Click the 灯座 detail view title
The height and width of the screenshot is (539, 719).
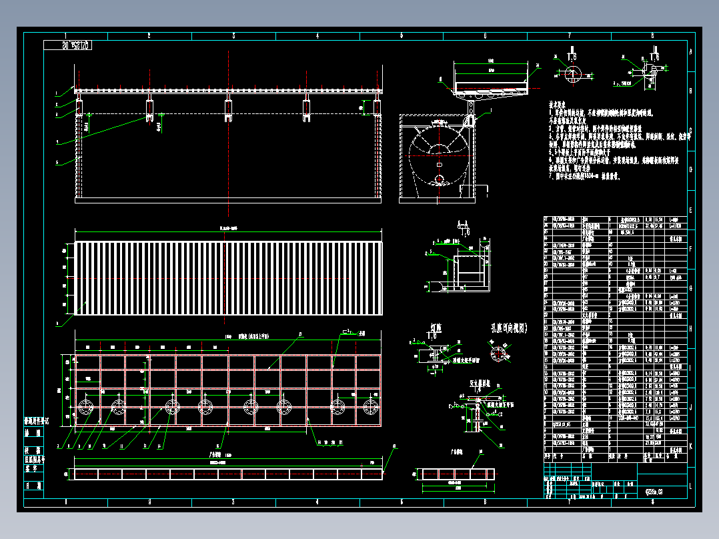pyautogui.click(x=436, y=328)
